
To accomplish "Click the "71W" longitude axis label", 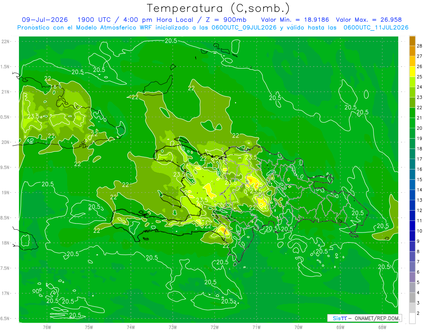I will point(256,327).
